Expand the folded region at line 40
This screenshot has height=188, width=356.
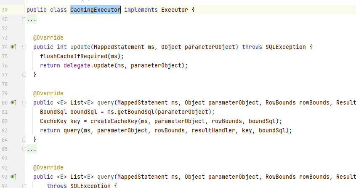point(32,19)
